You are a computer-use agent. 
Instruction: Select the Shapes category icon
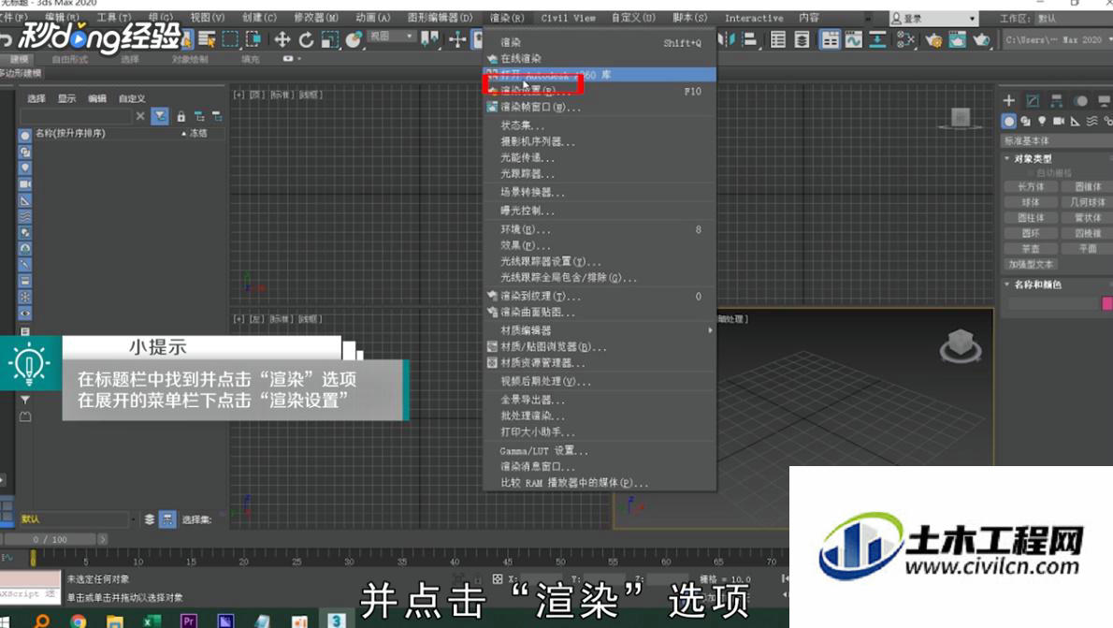1026,122
